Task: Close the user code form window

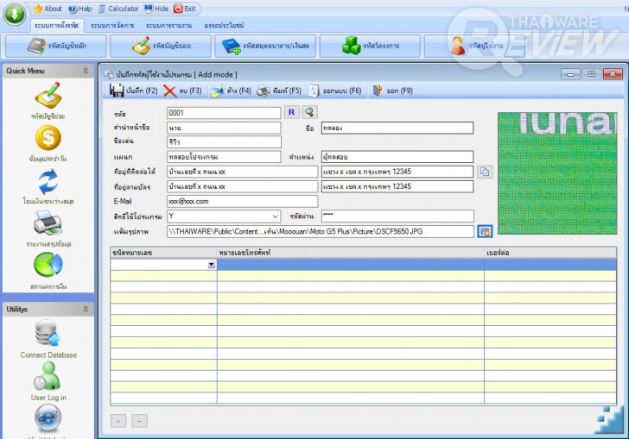Action: [613, 74]
